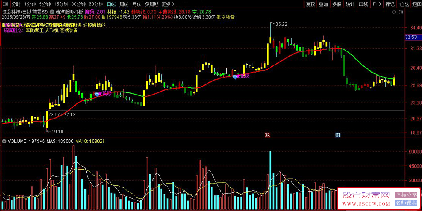
Task: Toggle the right side panel icon
Action: pyautogui.click(x=401, y=12)
